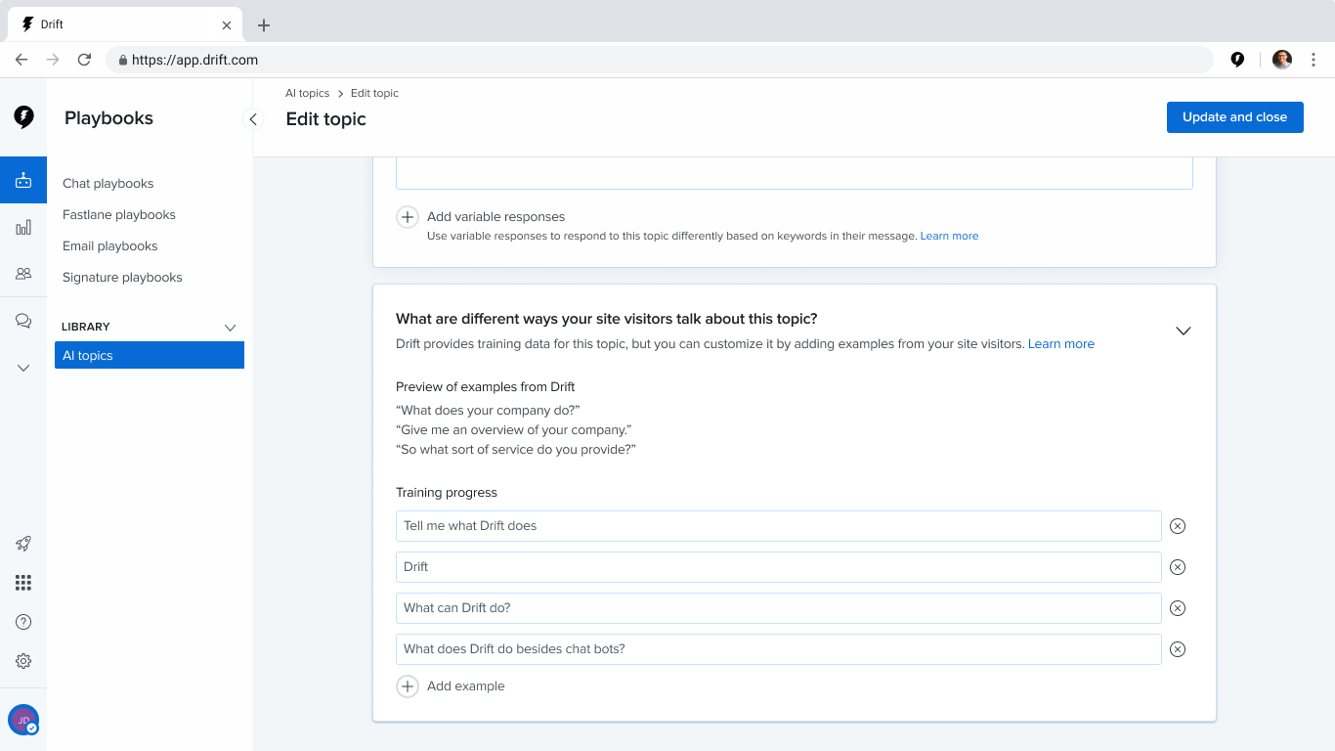Go to AI topics breadcrumb

(x=308, y=94)
